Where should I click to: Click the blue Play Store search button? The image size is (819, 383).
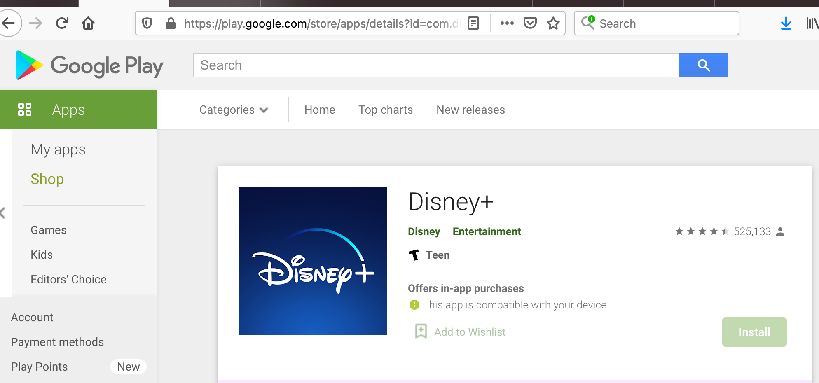(x=704, y=65)
